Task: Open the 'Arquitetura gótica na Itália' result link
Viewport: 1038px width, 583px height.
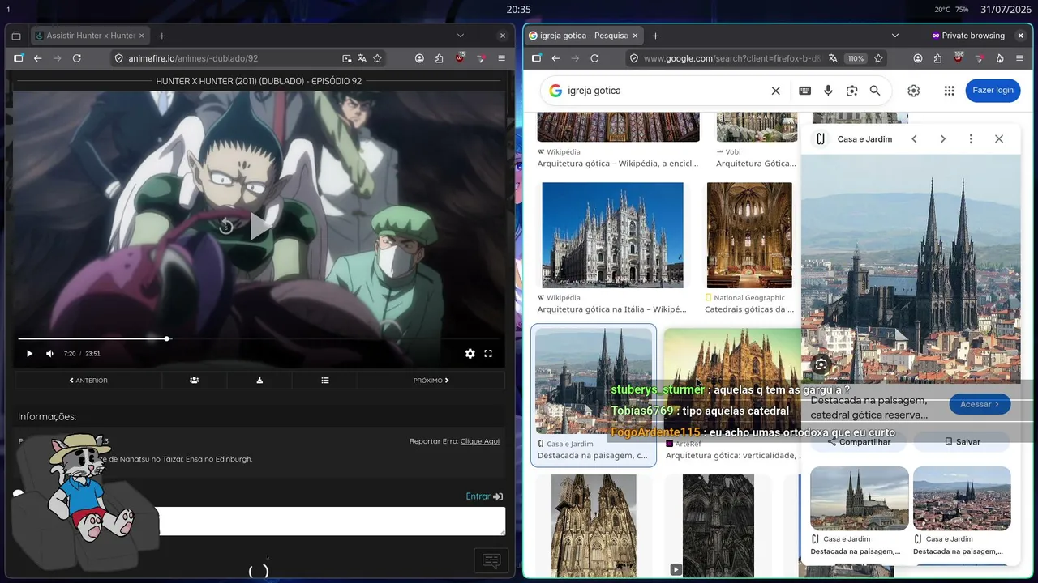Action: [x=611, y=309]
